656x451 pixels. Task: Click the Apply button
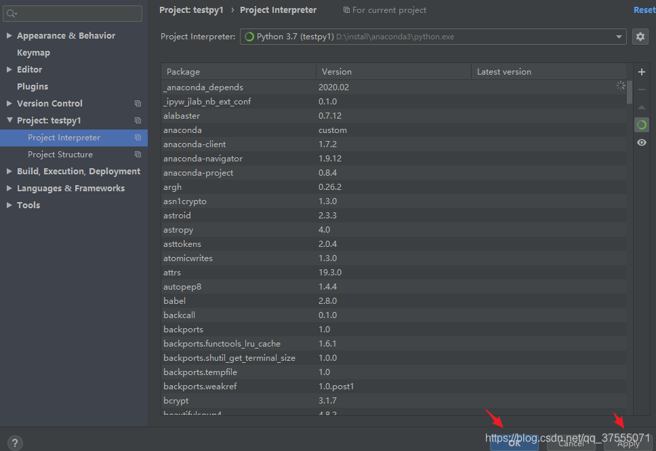[628, 444]
